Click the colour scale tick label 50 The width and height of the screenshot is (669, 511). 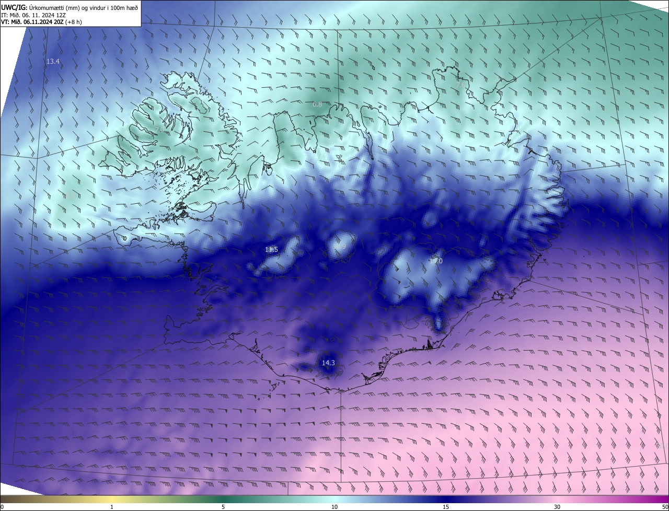665,507
